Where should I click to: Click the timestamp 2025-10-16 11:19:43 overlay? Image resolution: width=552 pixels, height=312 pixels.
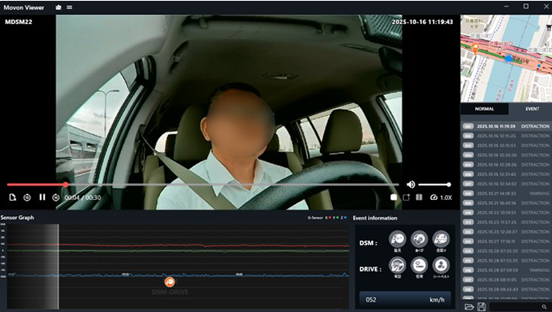point(422,22)
